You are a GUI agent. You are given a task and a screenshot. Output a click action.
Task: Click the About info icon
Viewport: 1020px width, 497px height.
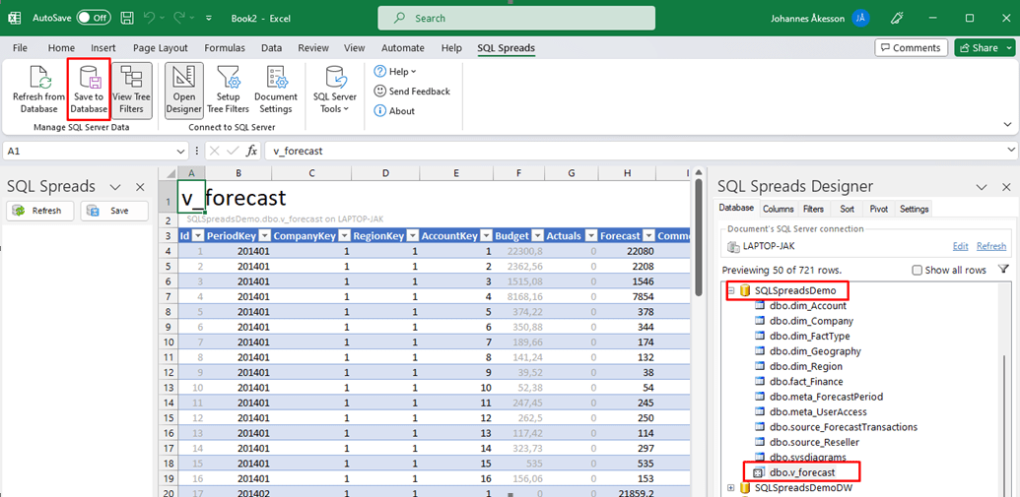[379, 110]
